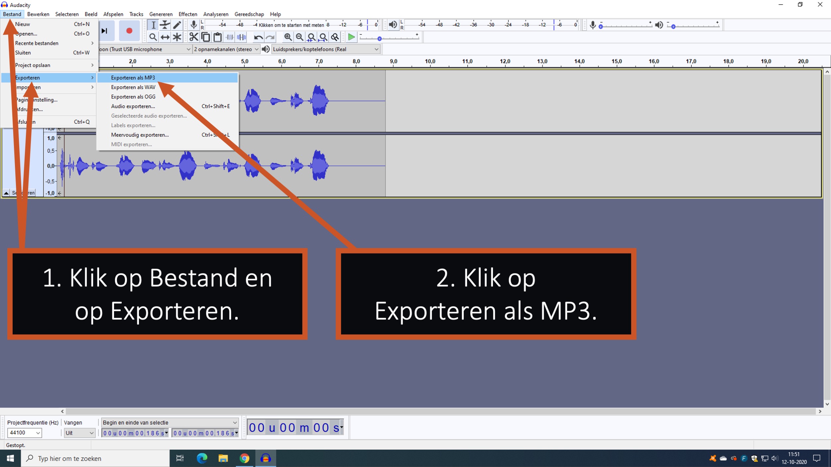Choose Exporteren als WAV
831x467 pixels.
133,87
